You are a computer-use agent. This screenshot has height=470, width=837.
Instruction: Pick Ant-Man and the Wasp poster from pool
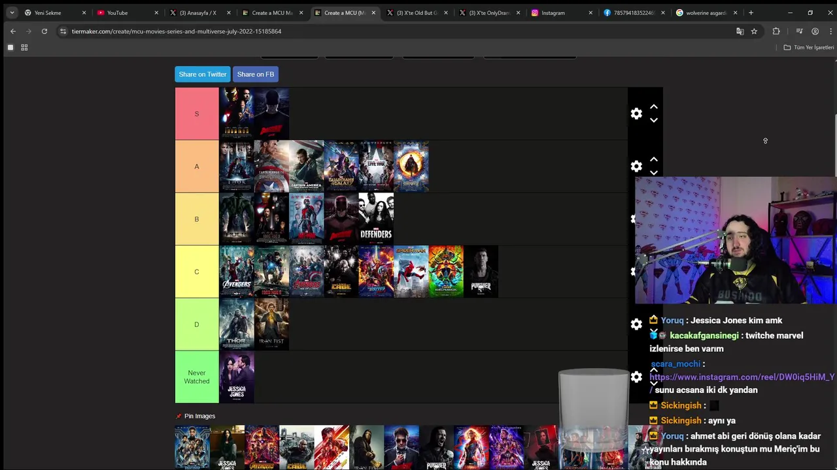coord(332,448)
